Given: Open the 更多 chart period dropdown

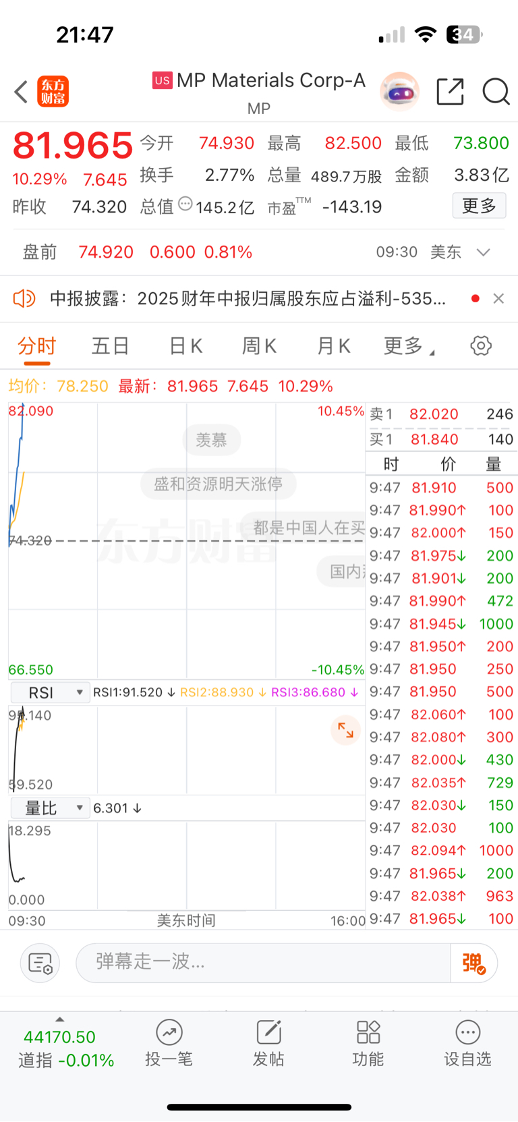Looking at the screenshot, I should tap(409, 346).
